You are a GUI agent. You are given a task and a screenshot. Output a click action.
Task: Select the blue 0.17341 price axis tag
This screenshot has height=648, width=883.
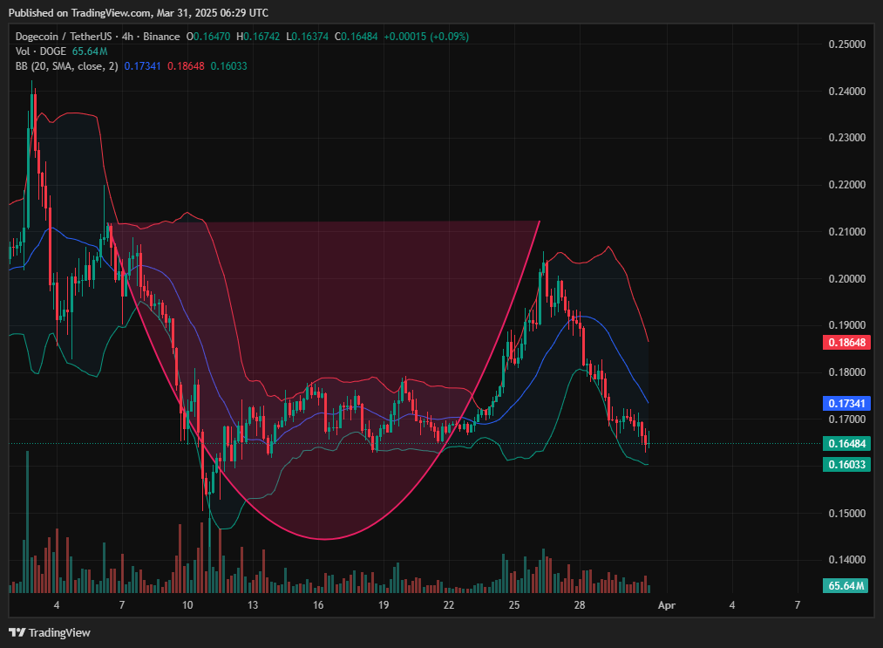point(845,404)
